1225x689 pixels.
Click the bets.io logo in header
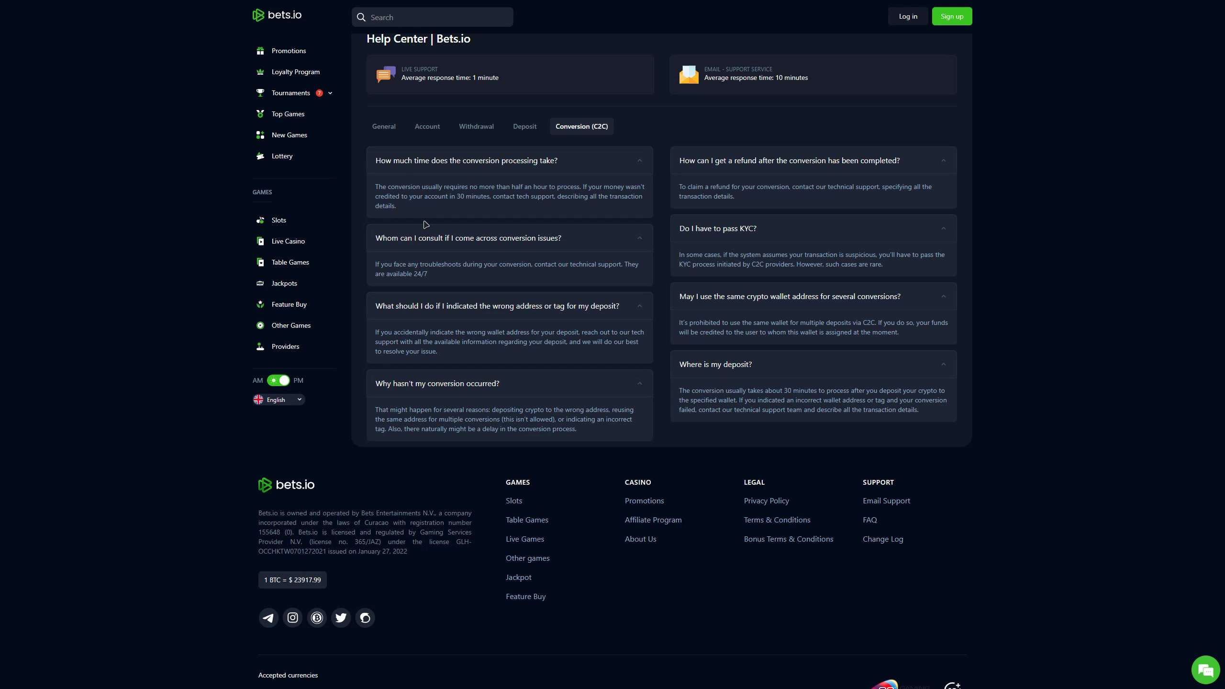277,15
